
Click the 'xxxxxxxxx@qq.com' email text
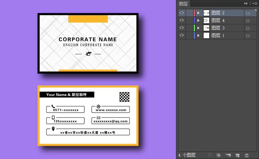pyautogui.click(x=111, y=121)
